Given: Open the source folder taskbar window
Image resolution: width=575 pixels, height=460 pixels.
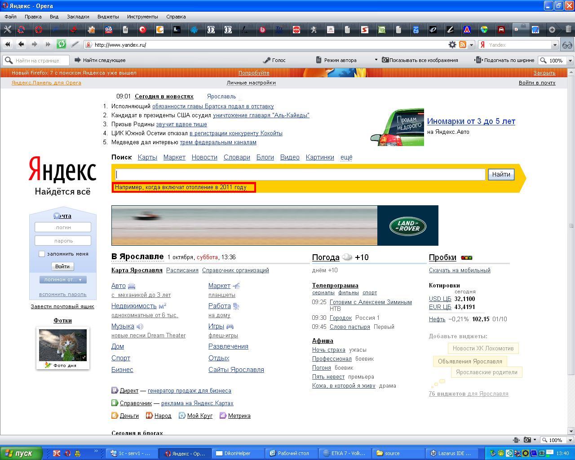Looking at the screenshot, I should [x=399, y=453].
